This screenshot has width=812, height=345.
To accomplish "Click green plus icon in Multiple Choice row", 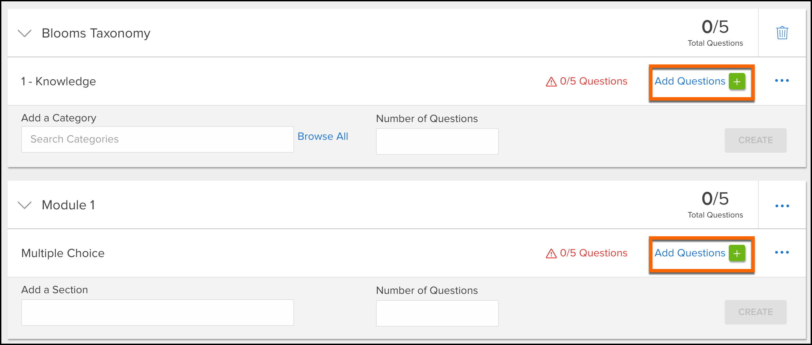I will tap(737, 253).
